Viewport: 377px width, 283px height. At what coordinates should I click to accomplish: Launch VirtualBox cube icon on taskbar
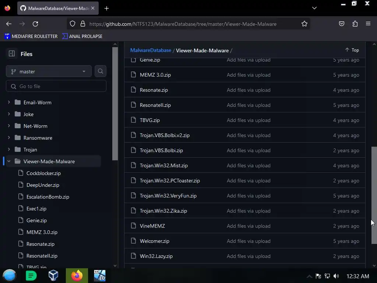click(53, 276)
